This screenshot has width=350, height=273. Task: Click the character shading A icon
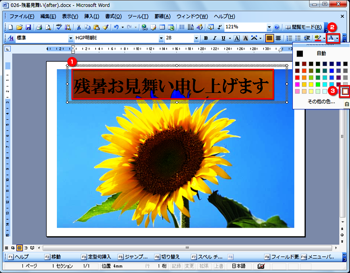click(x=245, y=38)
